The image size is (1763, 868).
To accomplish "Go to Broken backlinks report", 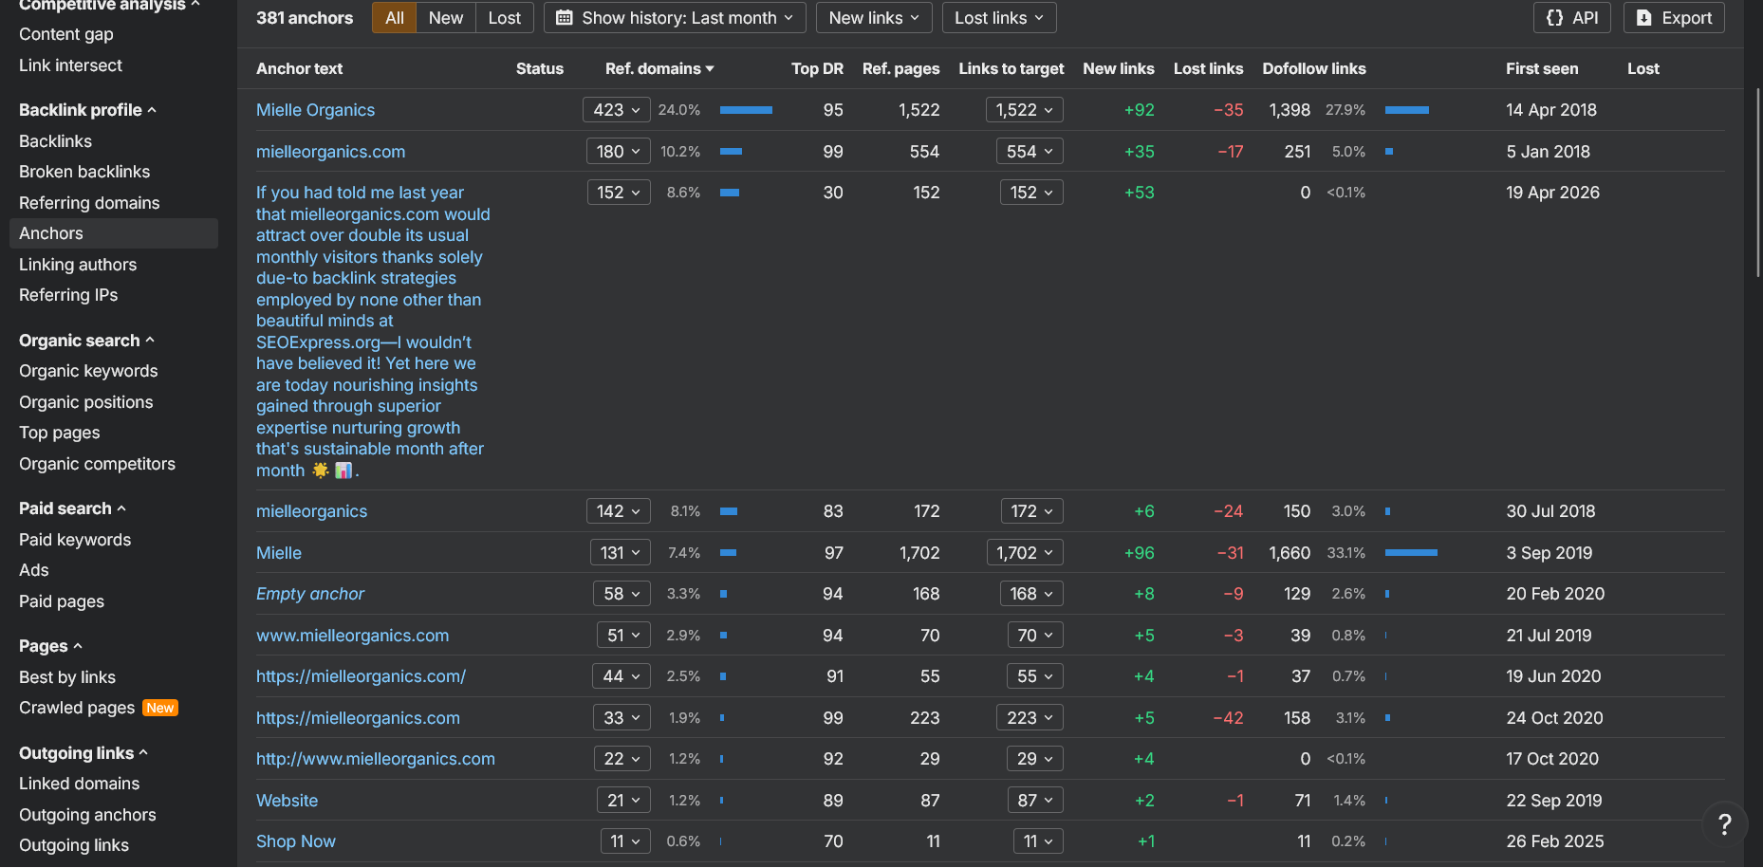I will coord(84,172).
